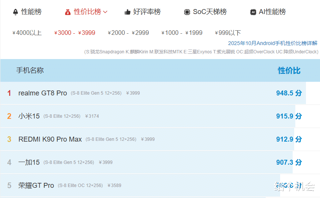Screen dimensions: 320x198
Task: Open the SoC天梯榜 tab
Action: point(210,12)
